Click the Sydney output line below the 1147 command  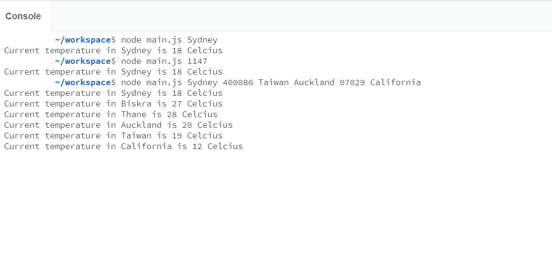click(x=113, y=72)
